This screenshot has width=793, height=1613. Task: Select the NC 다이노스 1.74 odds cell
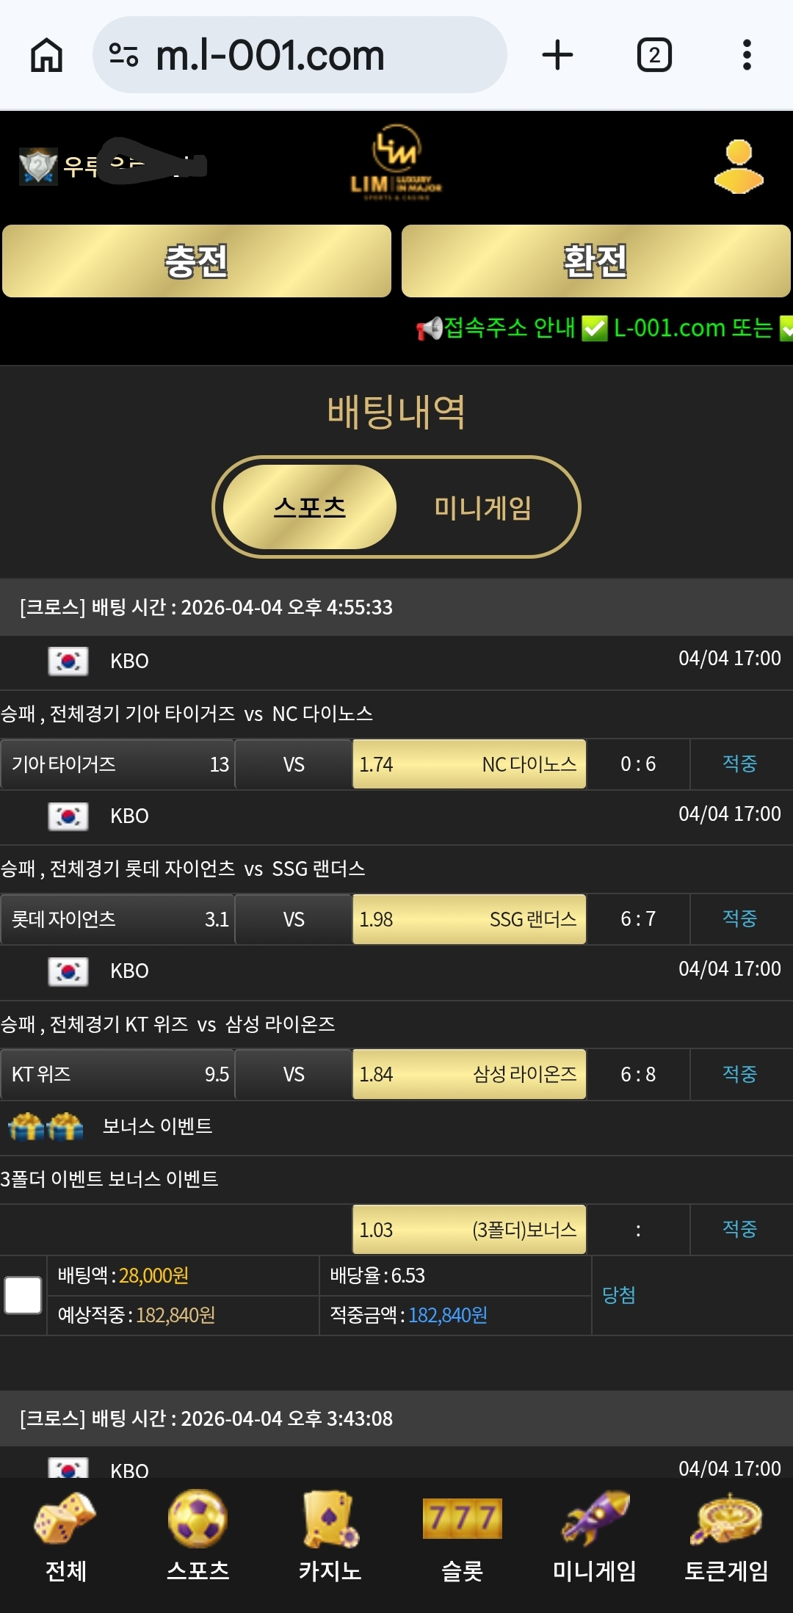point(469,764)
